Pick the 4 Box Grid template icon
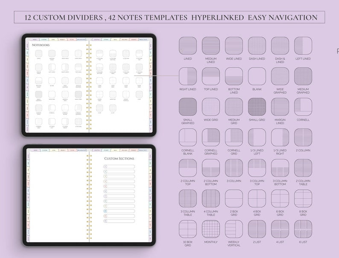The image size is (339, 258). 257,198
